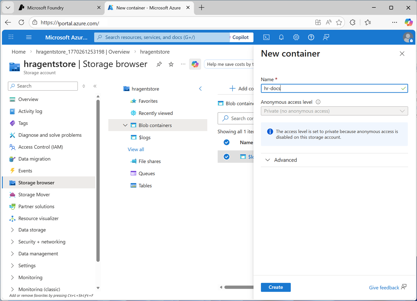The height and width of the screenshot is (301, 417).
Task: Pin hragentstore to the dashboard
Action: (159, 64)
